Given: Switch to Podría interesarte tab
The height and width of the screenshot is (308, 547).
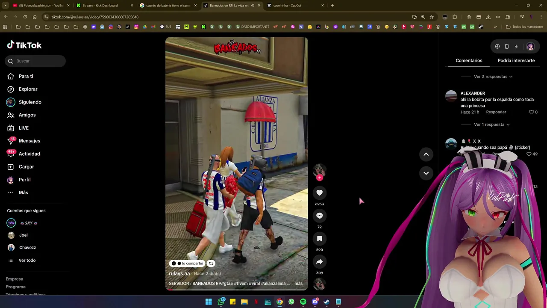Looking at the screenshot, I should click(516, 61).
